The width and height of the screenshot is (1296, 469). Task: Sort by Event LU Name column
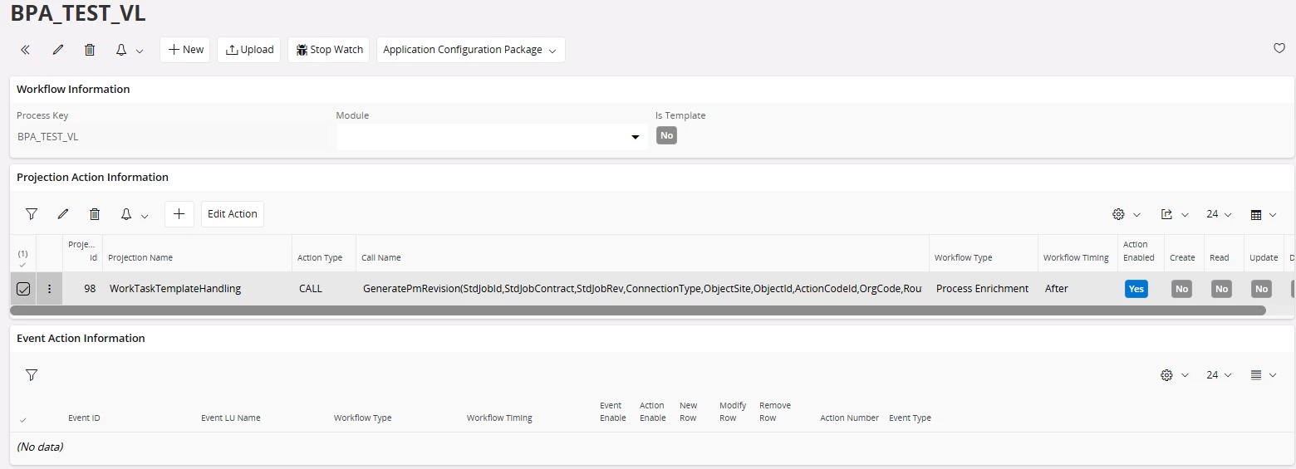click(x=231, y=418)
